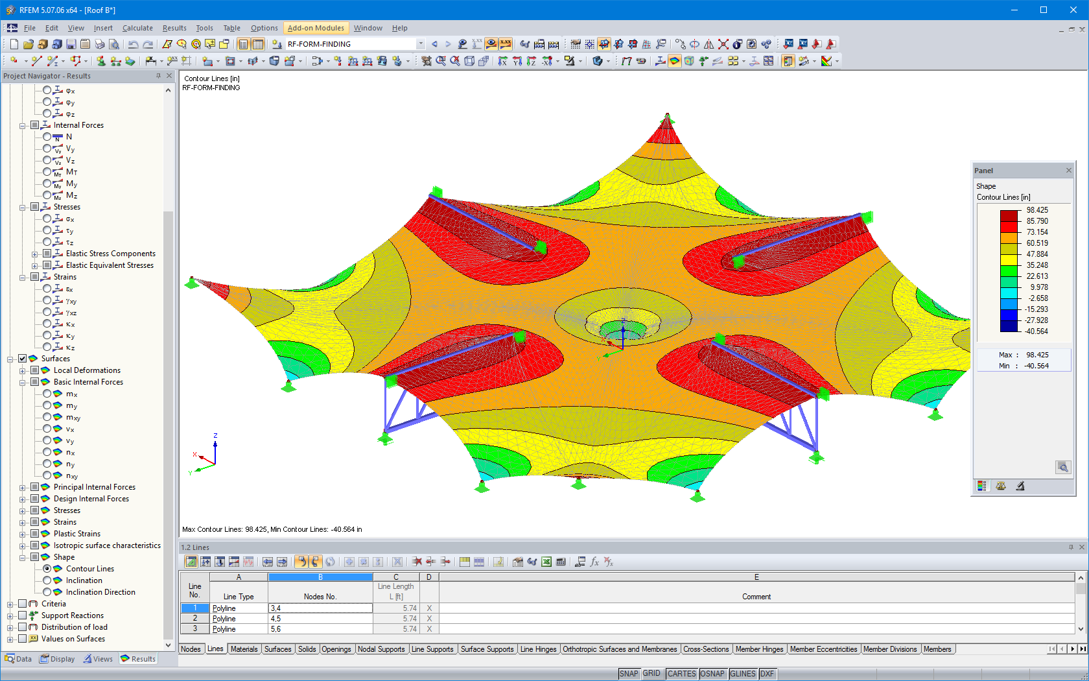Collapse the Basic Internal Forces tree node
The height and width of the screenshot is (681, 1089).
23,382
